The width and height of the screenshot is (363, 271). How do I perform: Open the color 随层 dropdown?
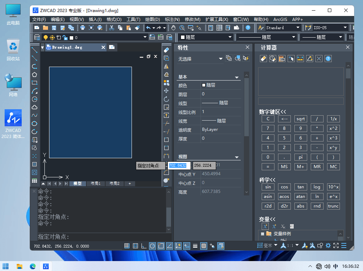[230, 37]
